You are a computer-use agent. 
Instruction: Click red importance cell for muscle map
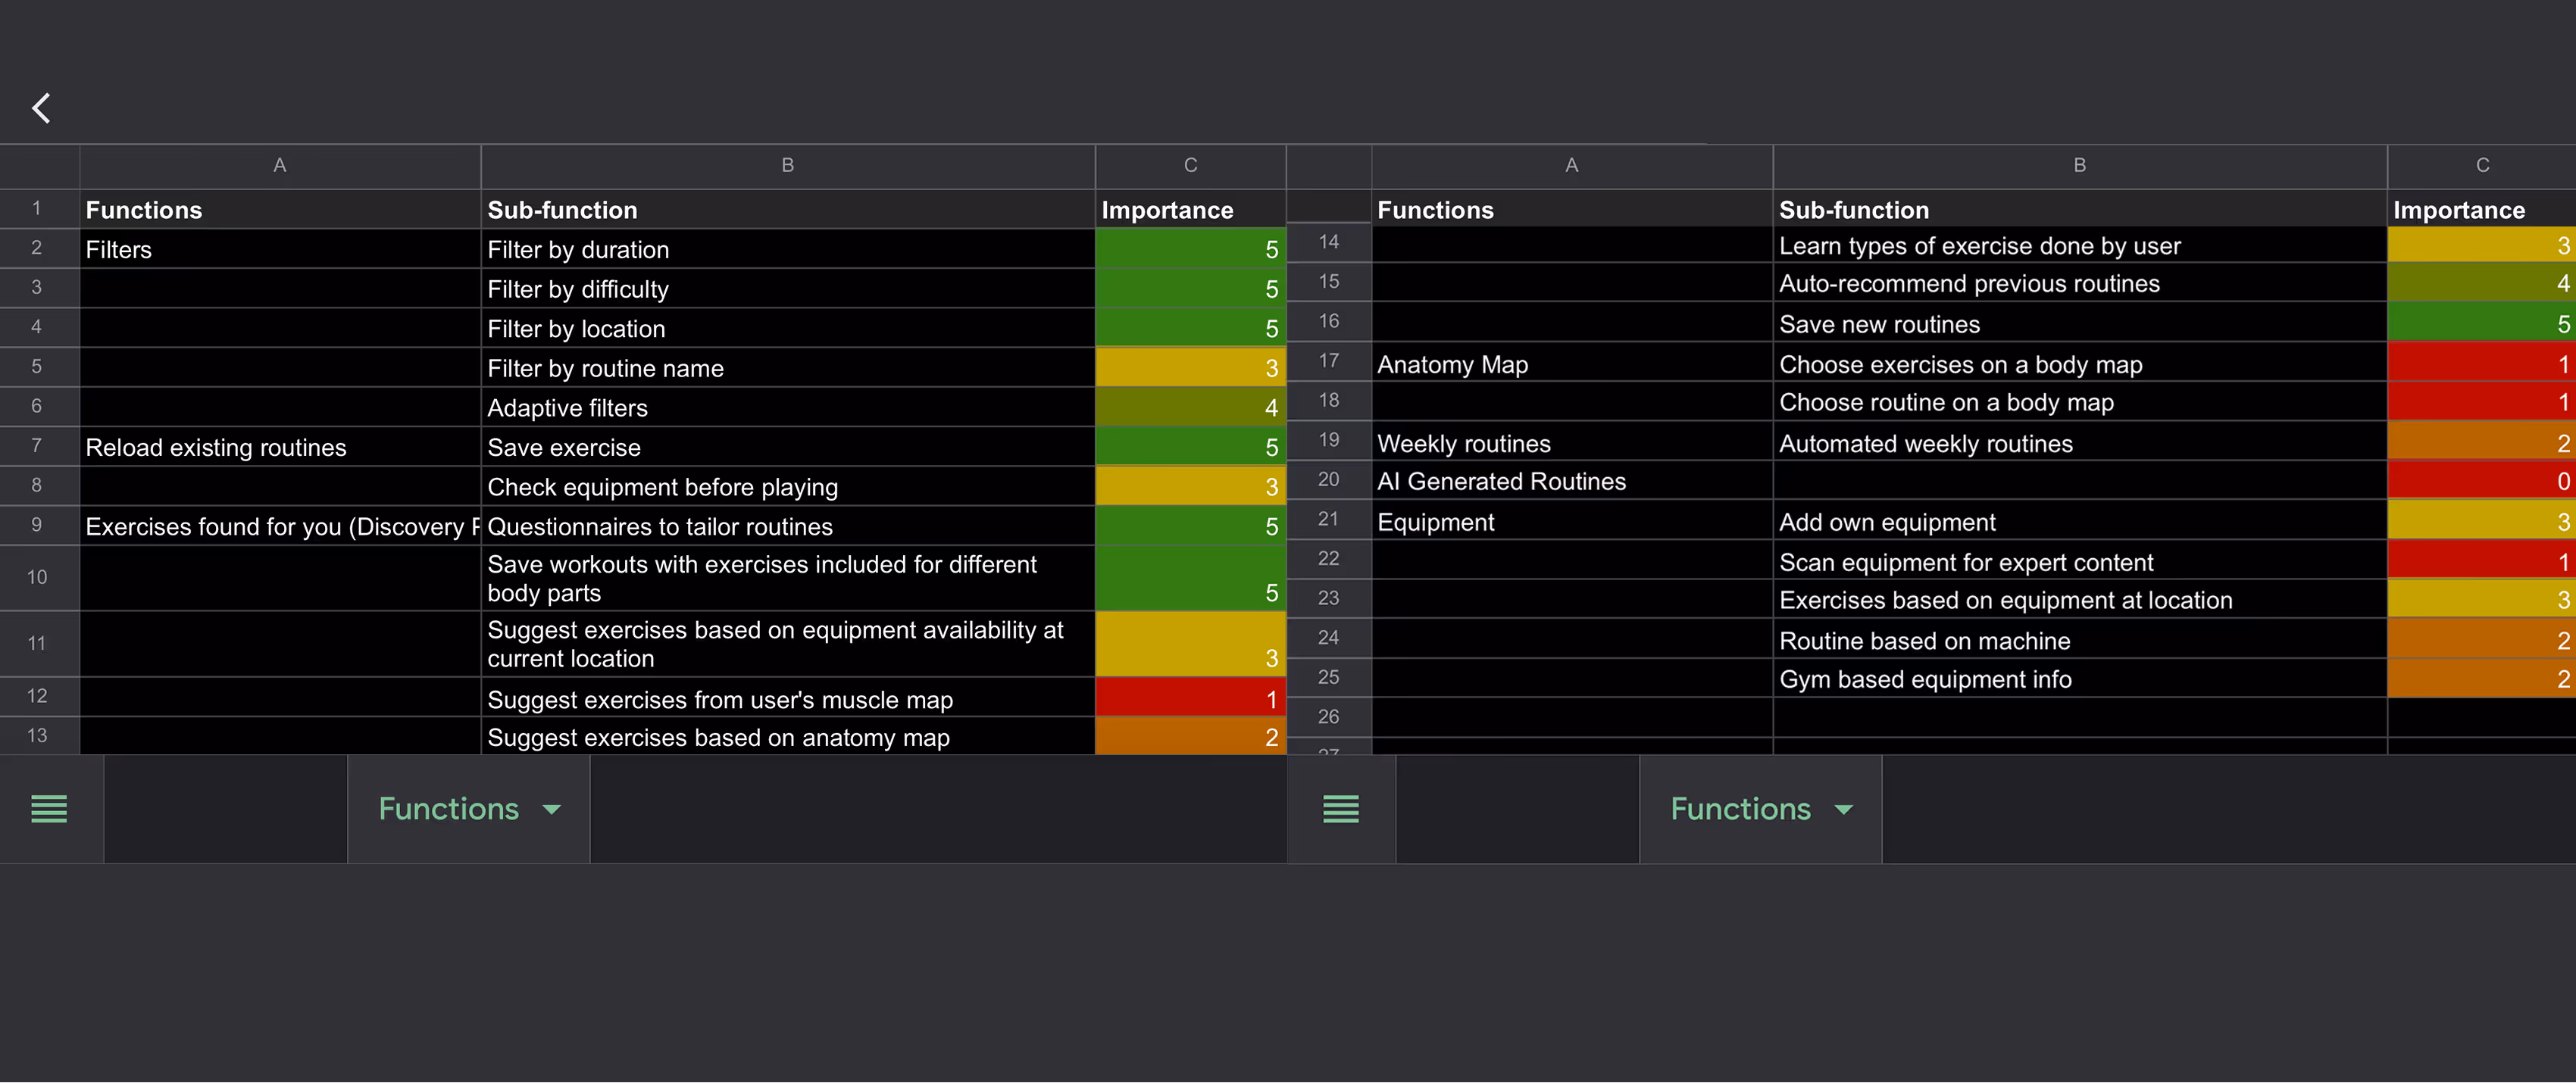[1189, 698]
